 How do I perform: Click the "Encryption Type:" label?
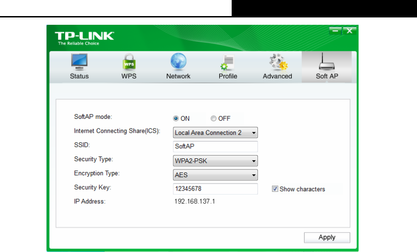(97, 173)
